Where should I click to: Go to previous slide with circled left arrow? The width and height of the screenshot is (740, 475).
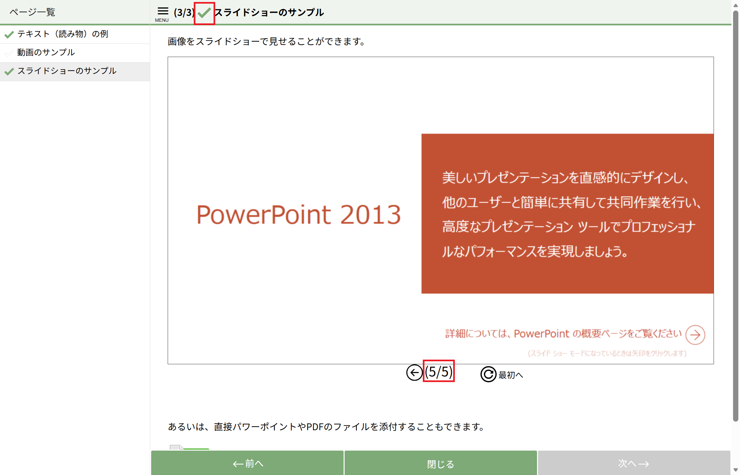(414, 373)
